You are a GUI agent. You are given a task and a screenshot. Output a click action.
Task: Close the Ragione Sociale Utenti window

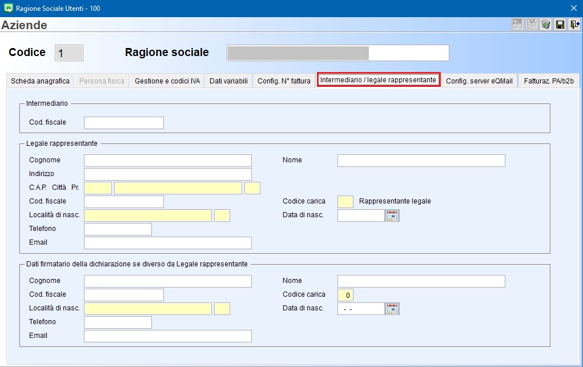point(574,8)
